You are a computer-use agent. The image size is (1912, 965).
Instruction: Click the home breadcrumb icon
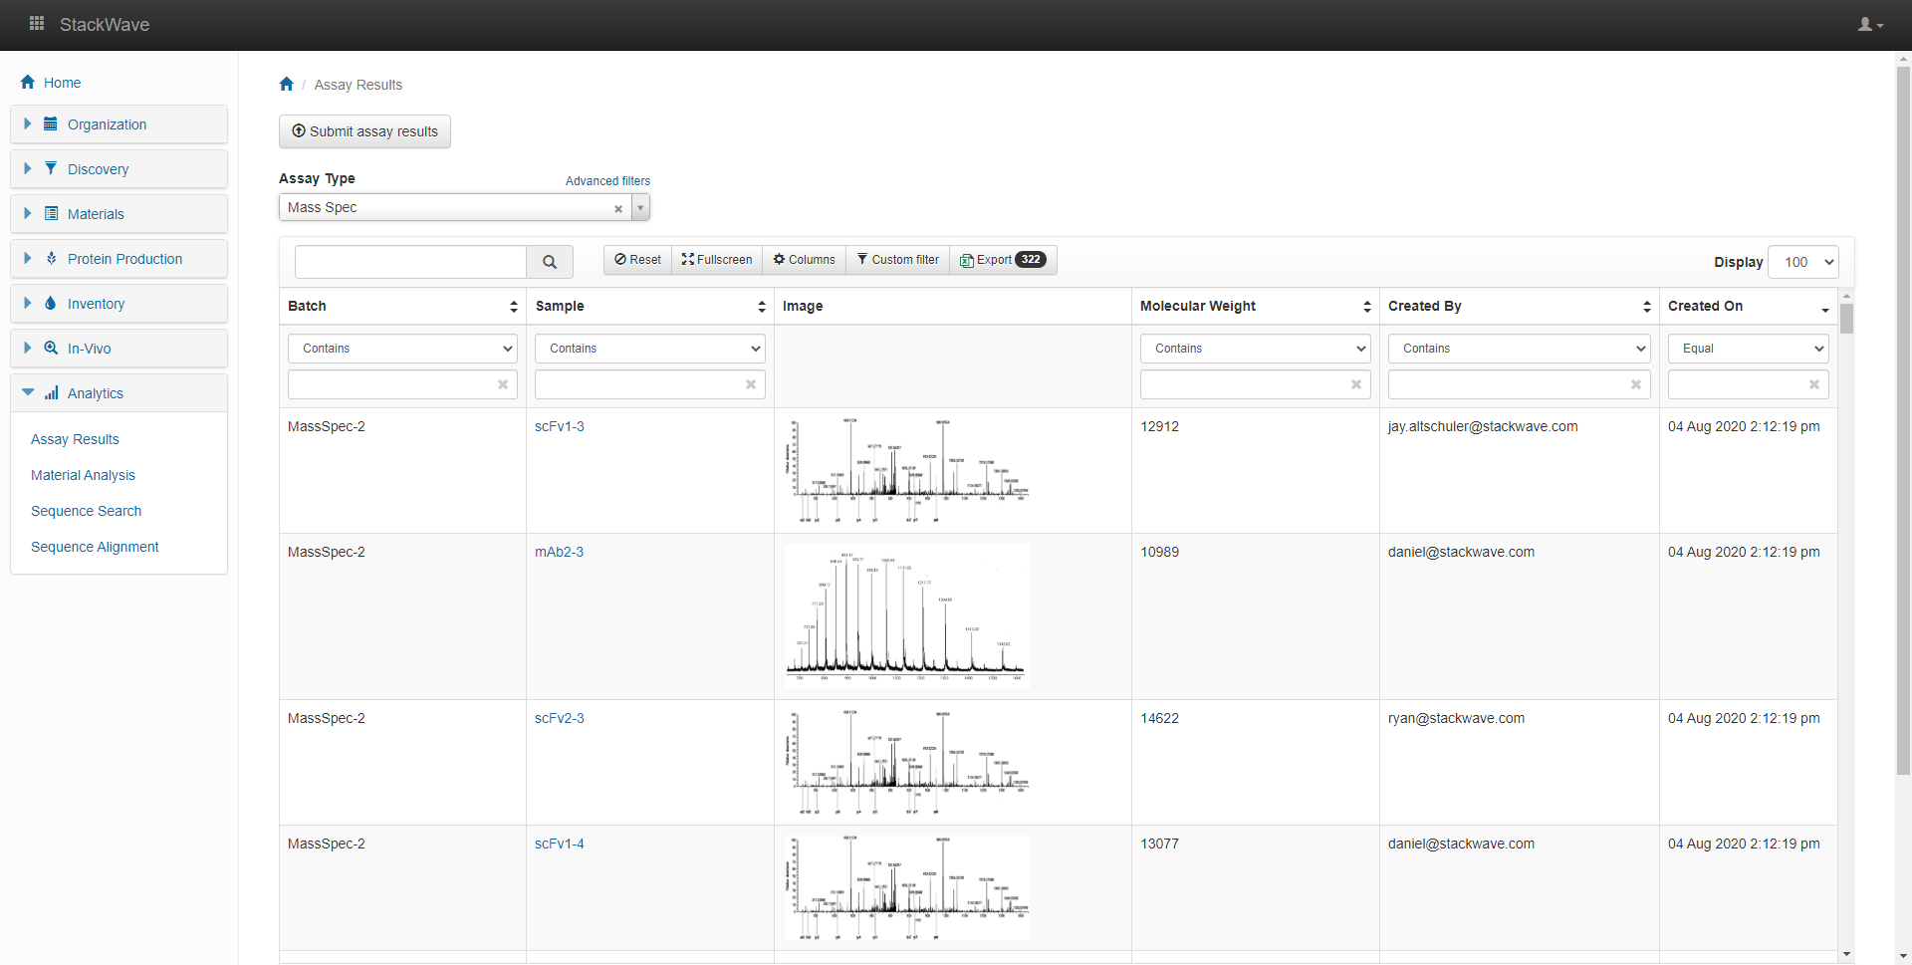coord(287,85)
